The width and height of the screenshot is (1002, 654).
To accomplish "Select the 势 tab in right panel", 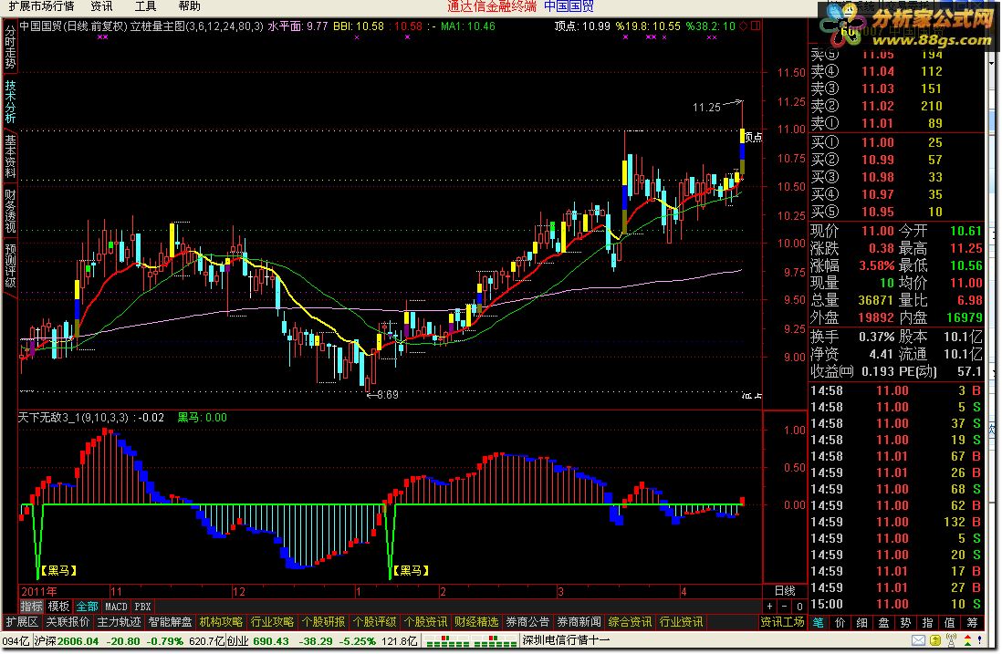I will [905, 623].
